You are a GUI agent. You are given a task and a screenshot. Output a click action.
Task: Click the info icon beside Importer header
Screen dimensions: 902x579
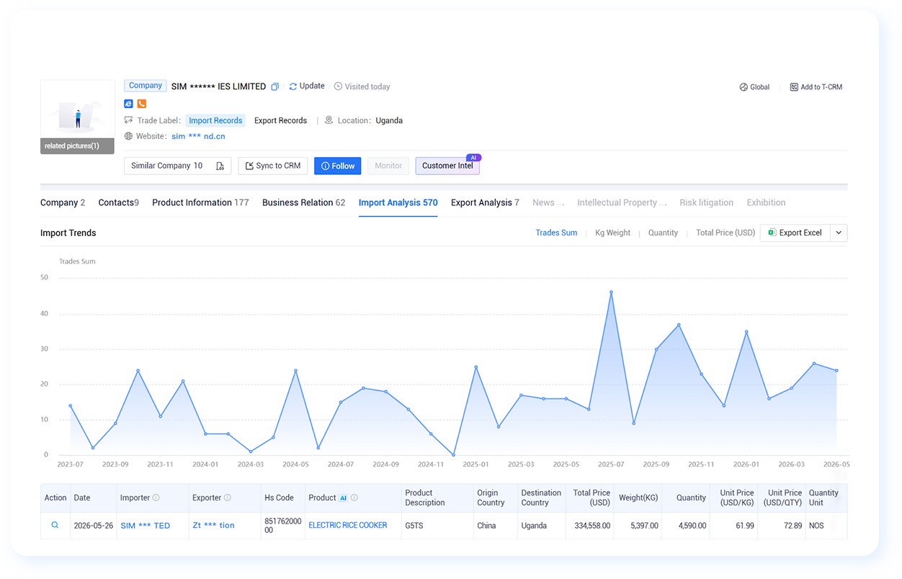(x=156, y=498)
